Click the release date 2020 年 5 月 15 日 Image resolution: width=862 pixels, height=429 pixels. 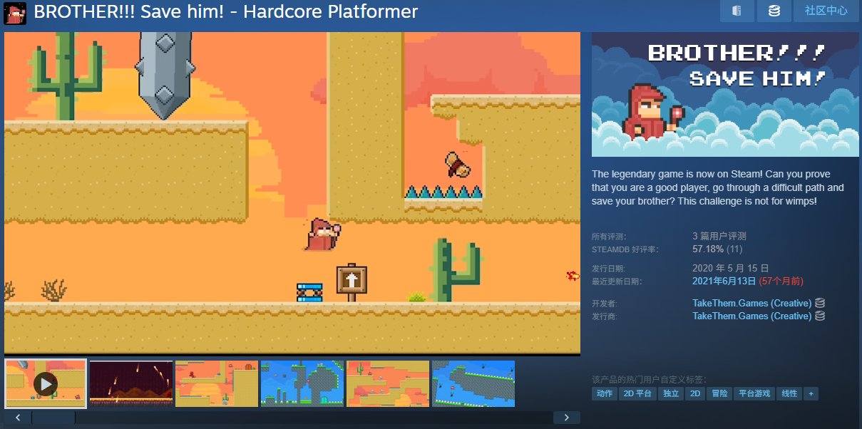[731, 269]
